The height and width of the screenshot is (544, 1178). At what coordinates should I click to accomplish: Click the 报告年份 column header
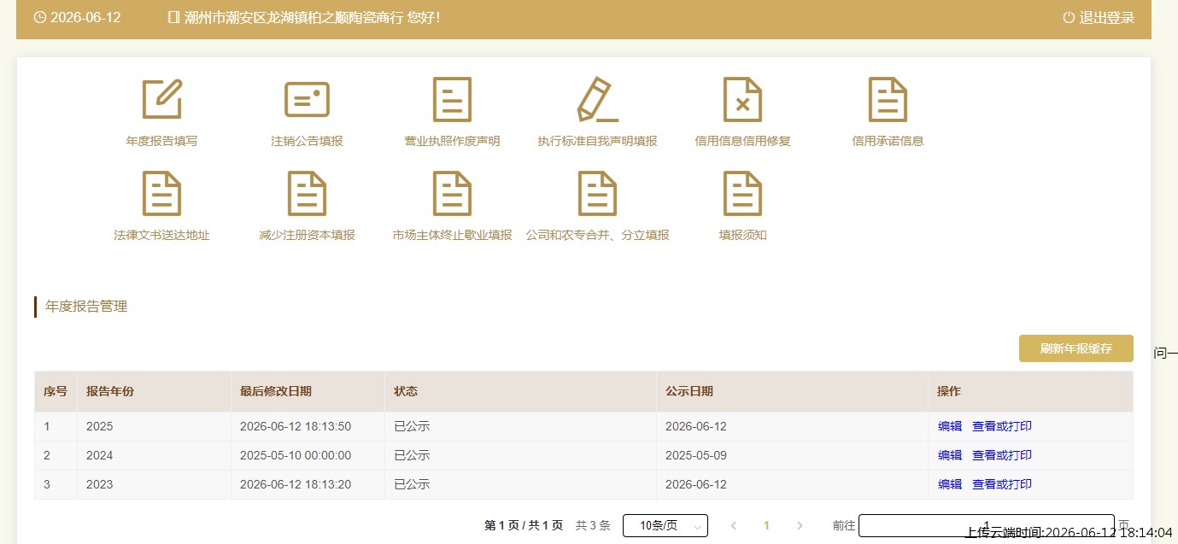pyautogui.click(x=110, y=391)
